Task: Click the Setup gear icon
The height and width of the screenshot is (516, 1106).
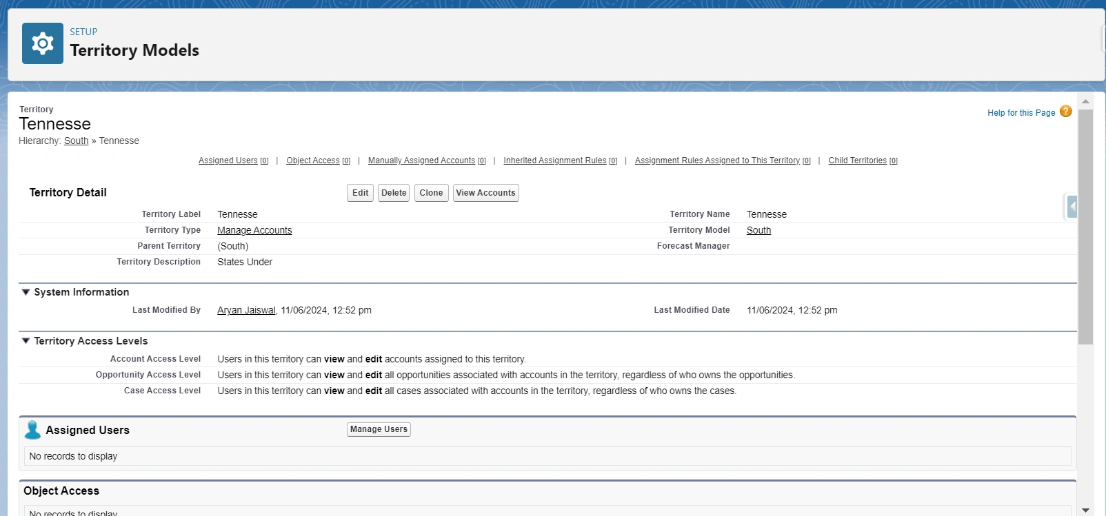Action: click(42, 43)
